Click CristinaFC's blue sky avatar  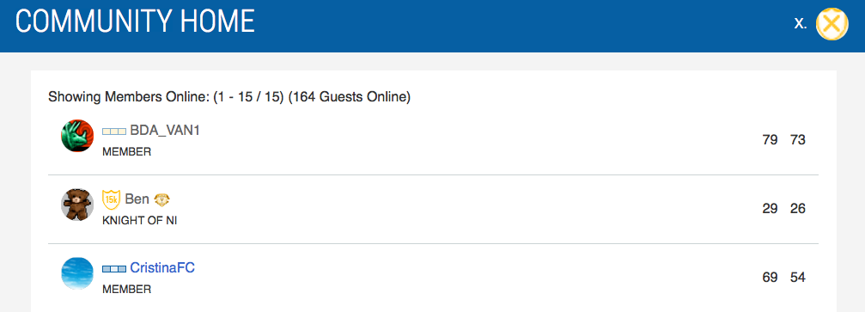(x=77, y=272)
